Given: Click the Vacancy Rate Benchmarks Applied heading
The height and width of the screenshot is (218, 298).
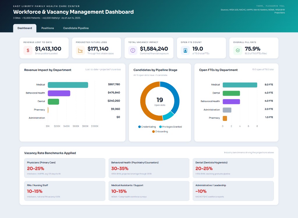Looking at the screenshot, I should (x=50, y=153).
